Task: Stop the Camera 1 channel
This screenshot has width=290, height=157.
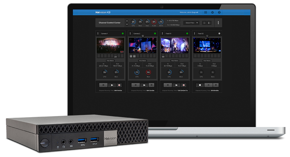Action: (103, 85)
